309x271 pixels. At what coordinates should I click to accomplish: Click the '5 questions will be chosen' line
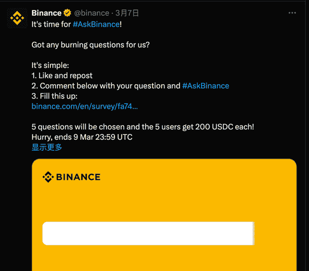tap(143, 127)
